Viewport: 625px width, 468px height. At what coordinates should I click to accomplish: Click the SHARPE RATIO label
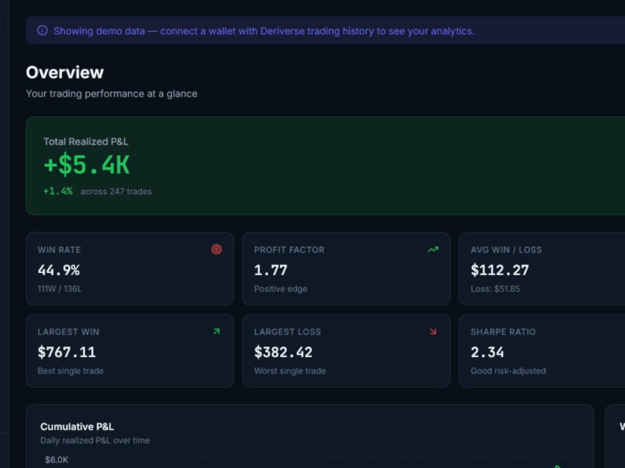click(x=503, y=332)
